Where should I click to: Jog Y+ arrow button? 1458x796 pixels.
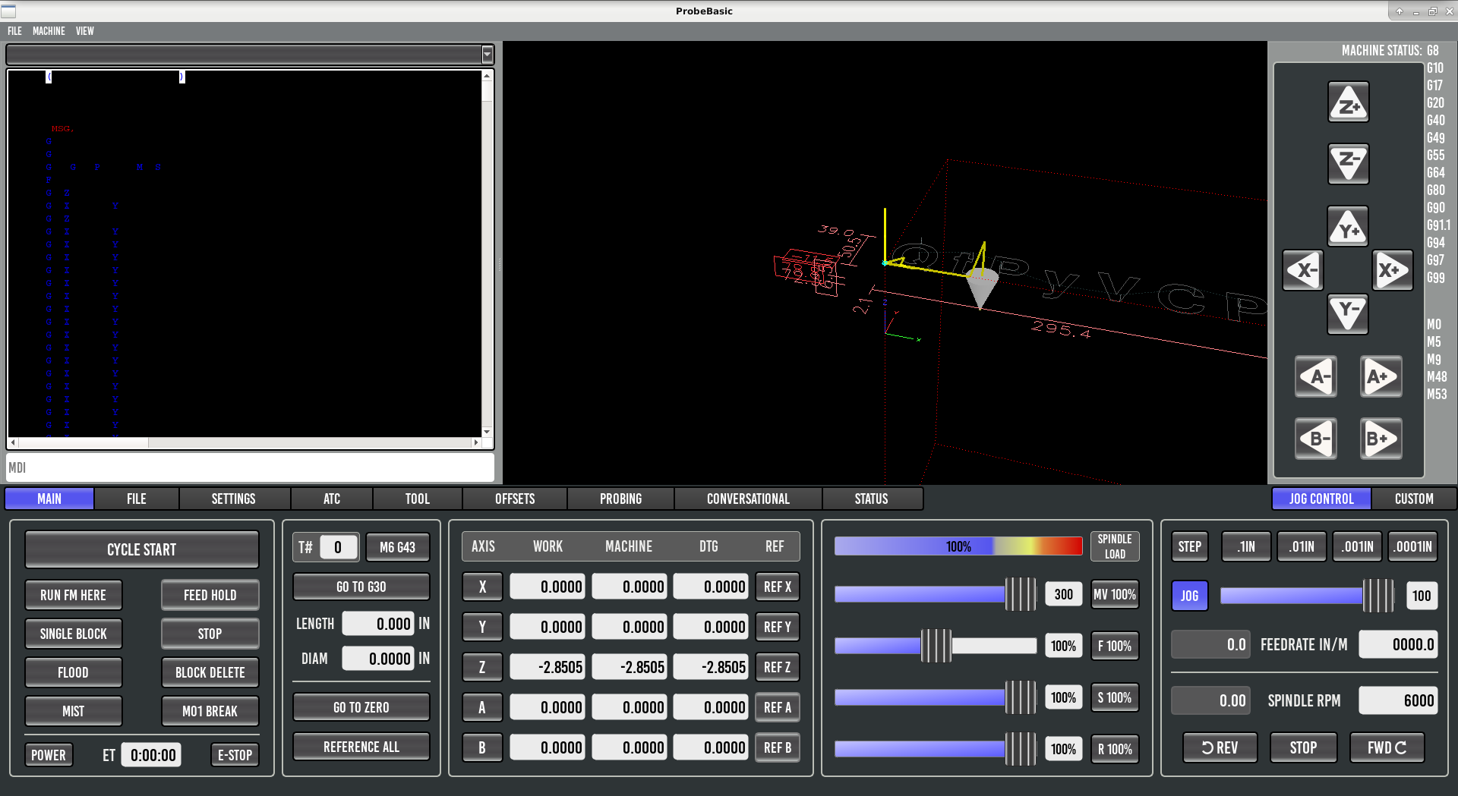click(x=1348, y=226)
